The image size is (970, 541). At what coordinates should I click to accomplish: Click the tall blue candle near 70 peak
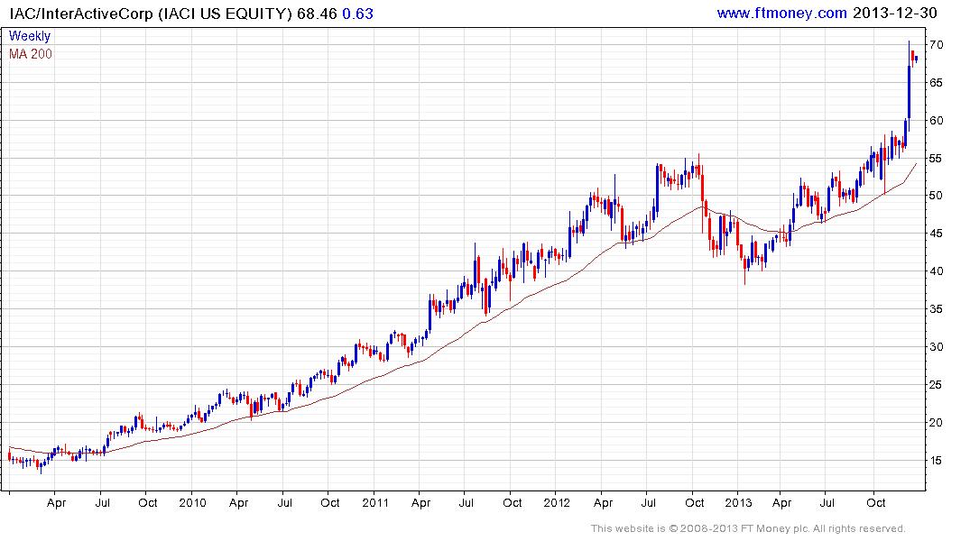point(909,87)
